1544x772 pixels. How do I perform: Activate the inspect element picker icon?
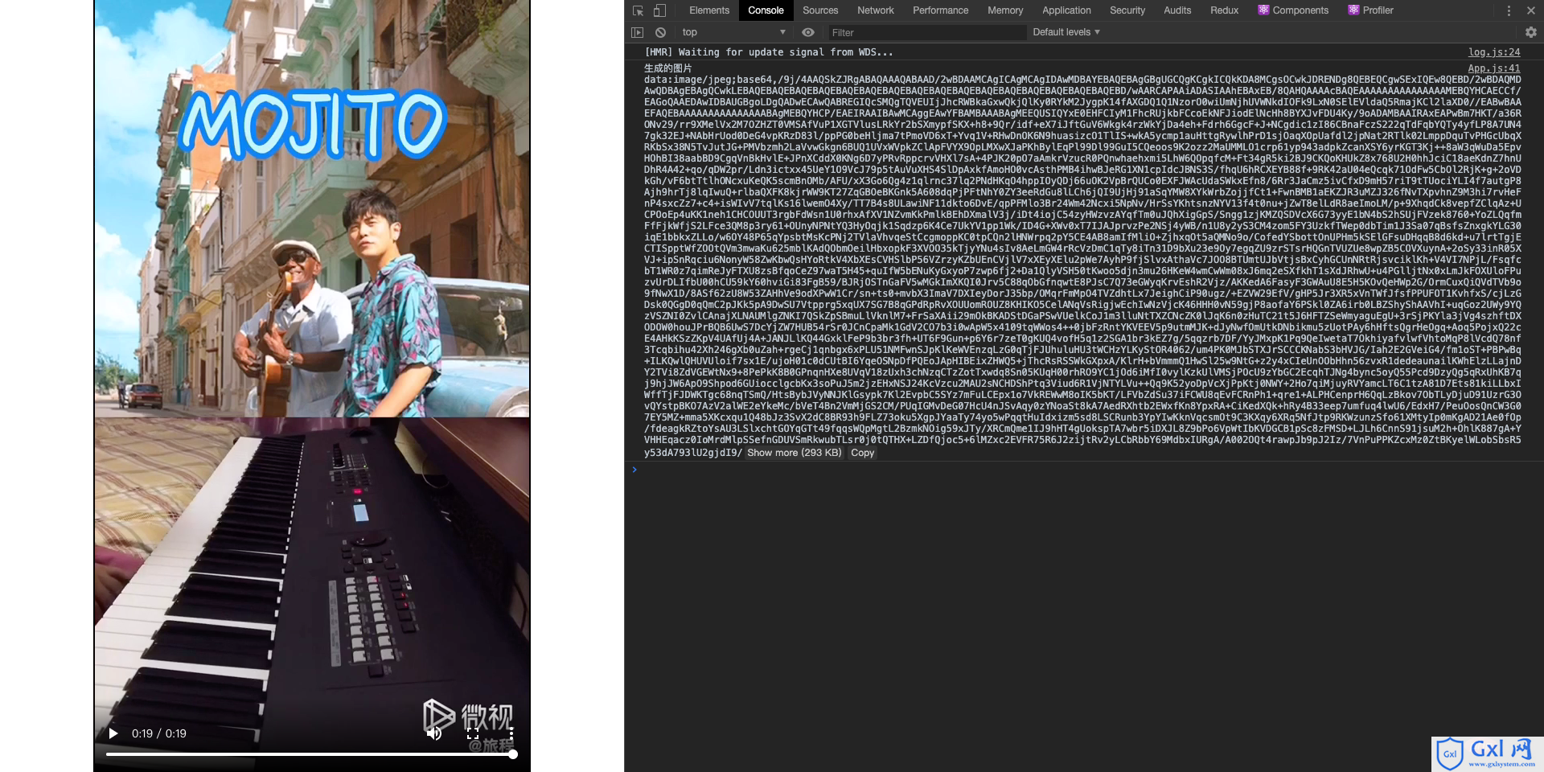[x=638, y=10]
